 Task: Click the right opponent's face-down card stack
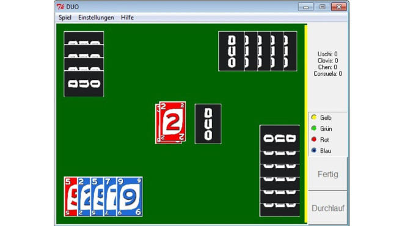click(x=280, y=170)
